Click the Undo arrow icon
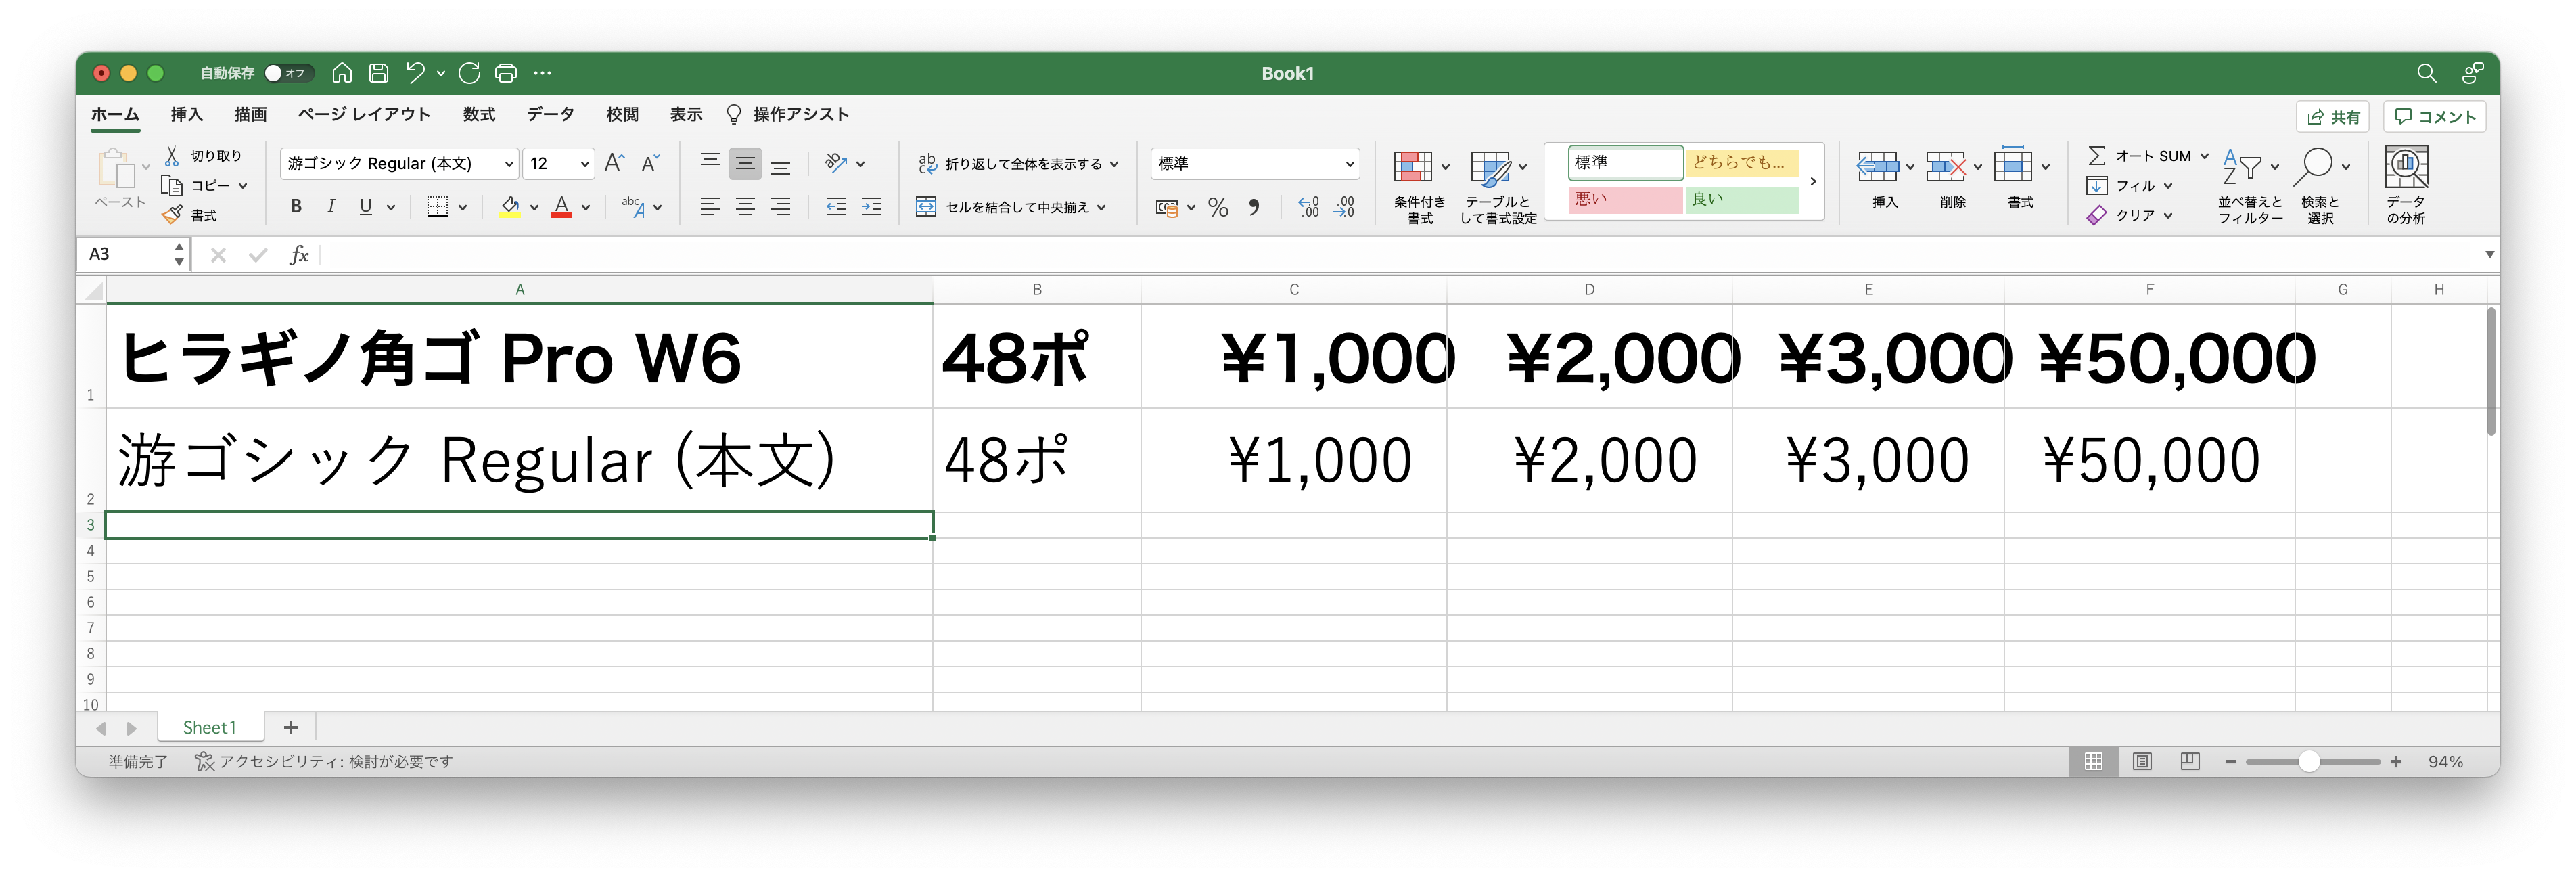 click(x=415, y=73)
